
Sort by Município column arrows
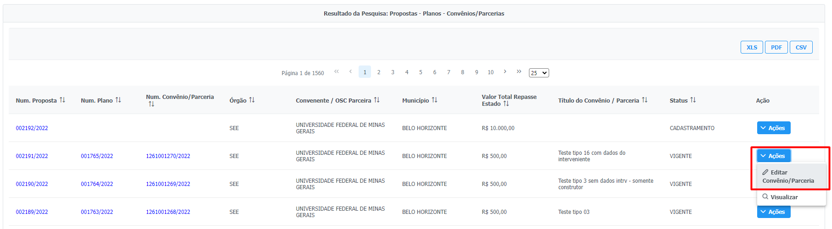tap(435, 100)
